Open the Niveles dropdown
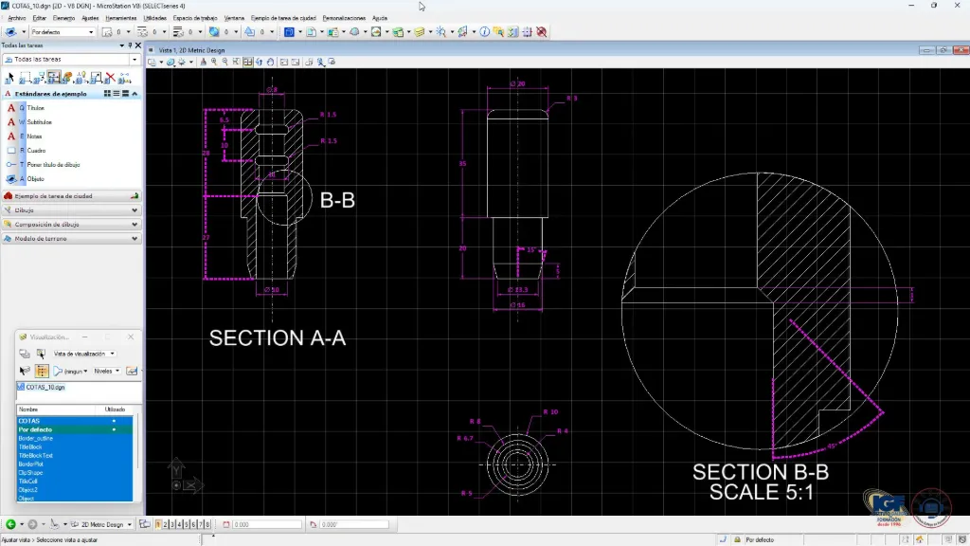This screenshot has width=970, height=546. pyautogui.click(x=106, y=372)
